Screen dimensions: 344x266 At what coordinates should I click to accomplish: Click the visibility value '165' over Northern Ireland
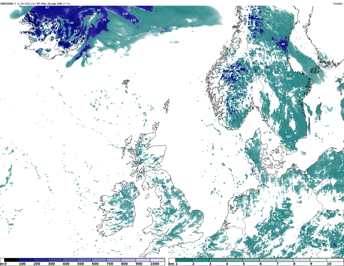126,188
